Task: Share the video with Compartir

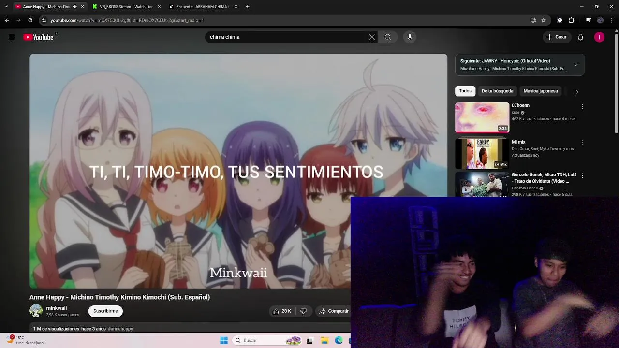Action: point(334,311)
